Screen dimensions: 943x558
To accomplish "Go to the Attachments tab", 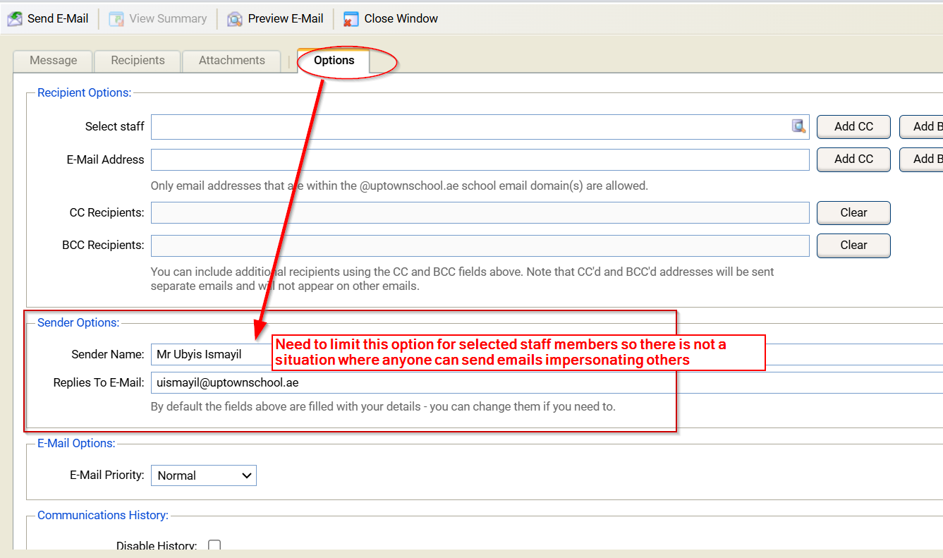I will point(231,61).
